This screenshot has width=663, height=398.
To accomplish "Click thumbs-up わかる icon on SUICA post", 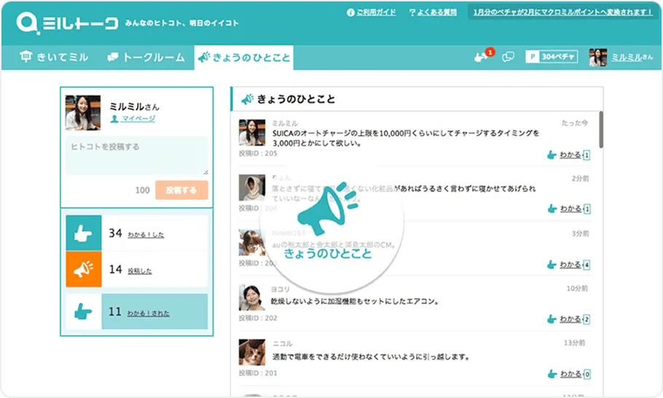I will 552,155.
